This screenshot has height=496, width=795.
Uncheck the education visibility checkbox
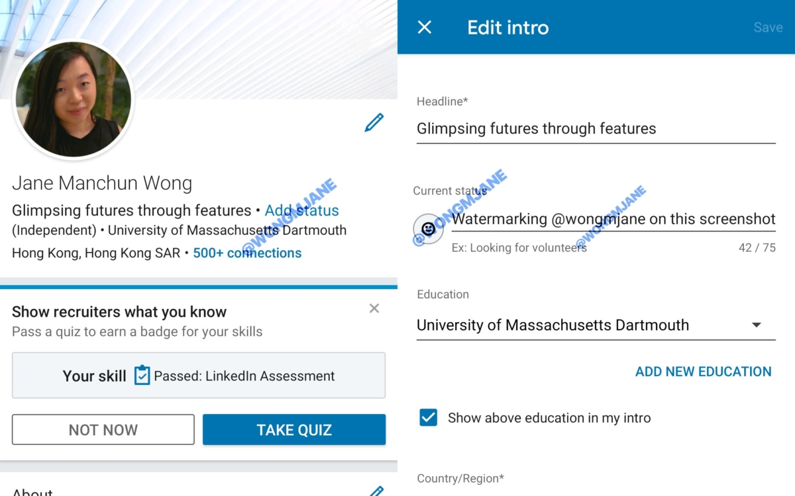(428, 417)
